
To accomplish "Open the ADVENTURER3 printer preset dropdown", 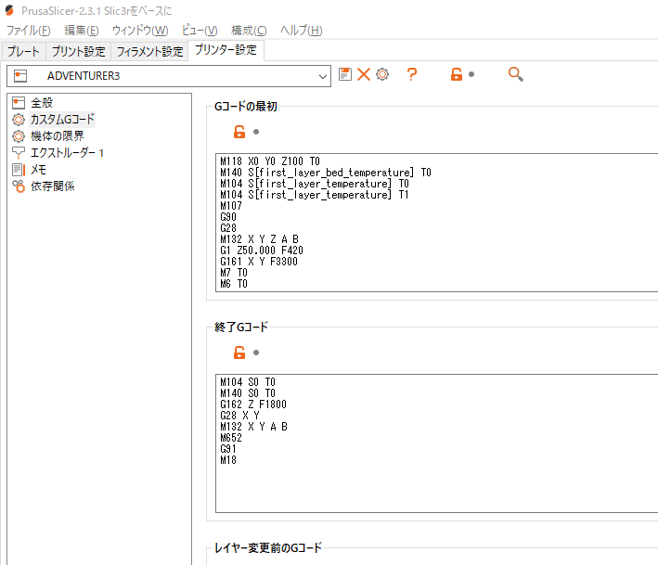I will point(169,76).
